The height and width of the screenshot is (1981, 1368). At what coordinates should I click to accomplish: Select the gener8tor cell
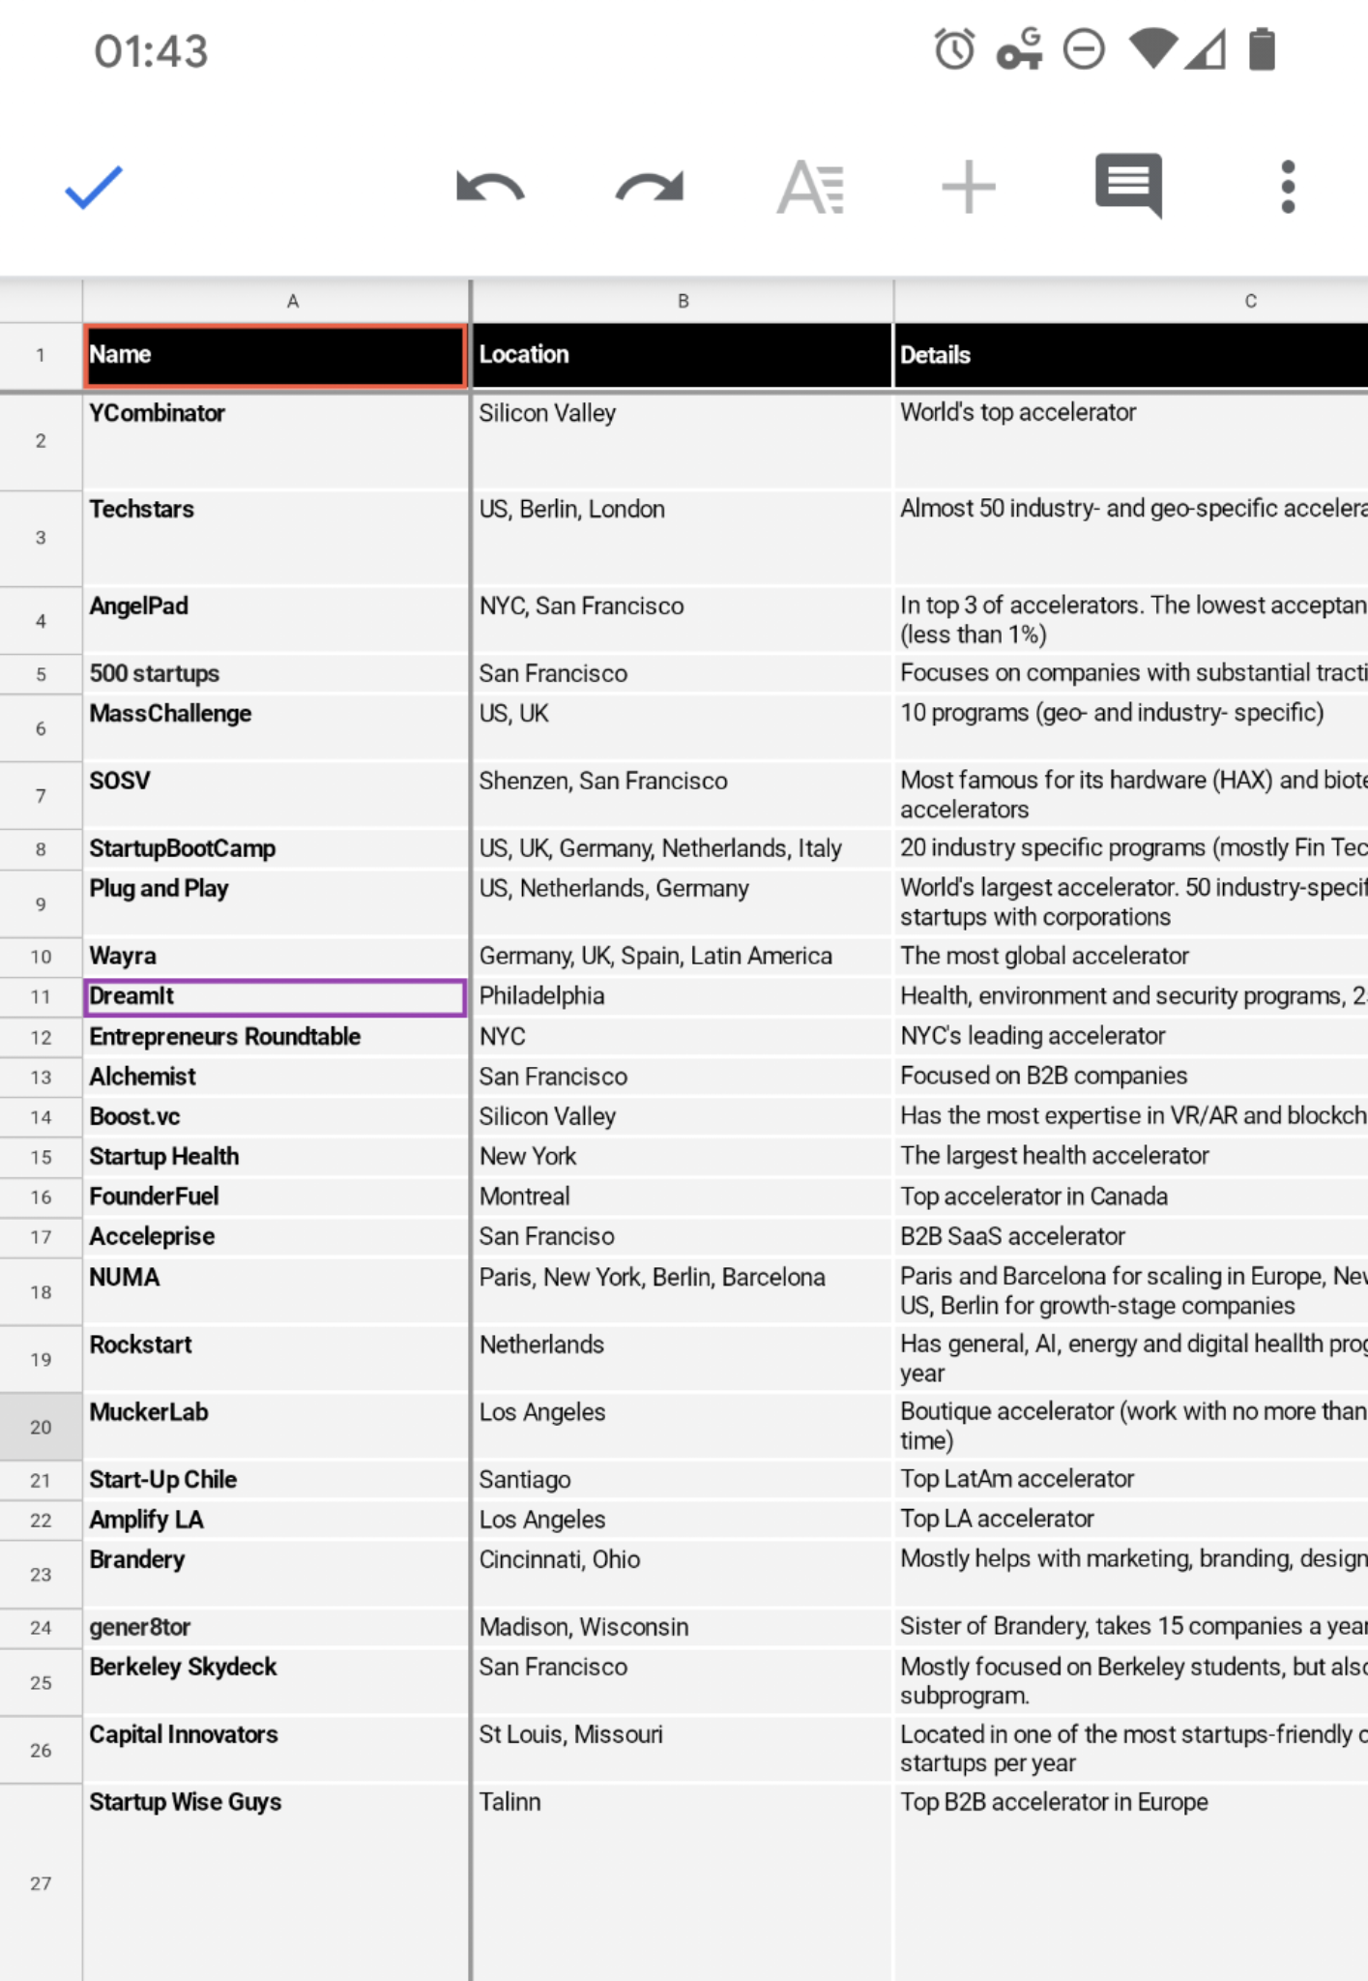click(x=277, y=1628)
